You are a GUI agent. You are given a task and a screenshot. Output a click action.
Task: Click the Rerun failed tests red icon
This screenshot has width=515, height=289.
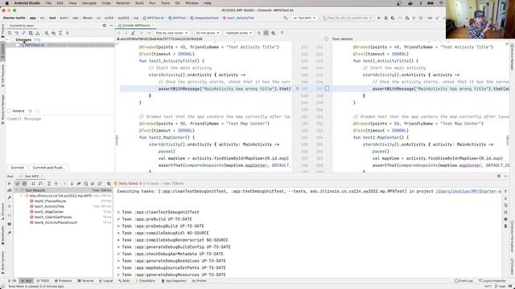click(x=9, y=190)
